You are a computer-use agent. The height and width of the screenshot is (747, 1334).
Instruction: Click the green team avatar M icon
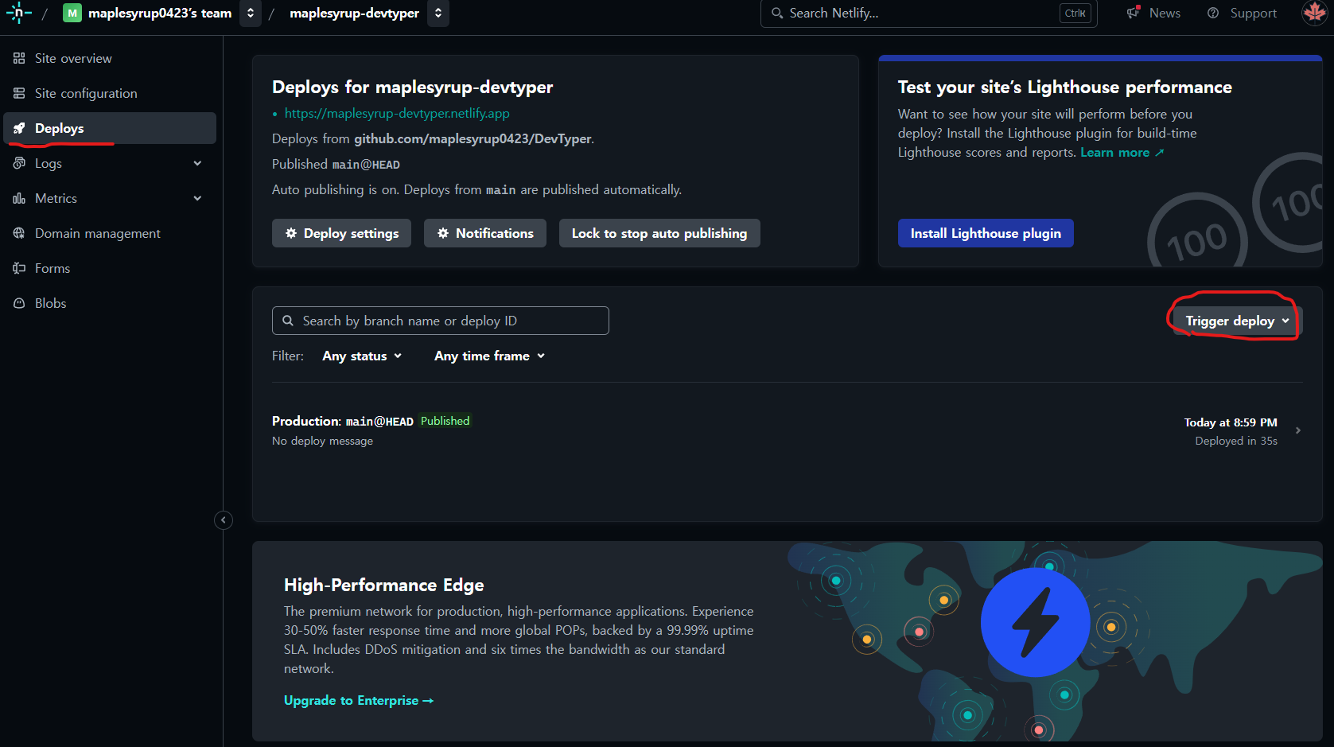[72, 13]
